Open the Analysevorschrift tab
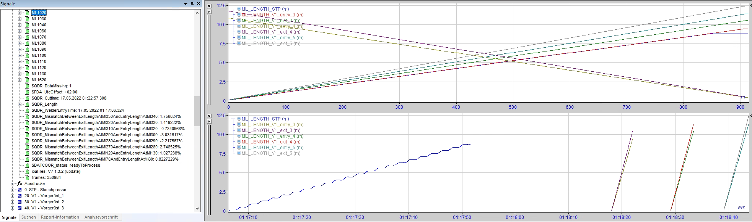The height and width of the screenshot is (222, 752). coord(101,217)
